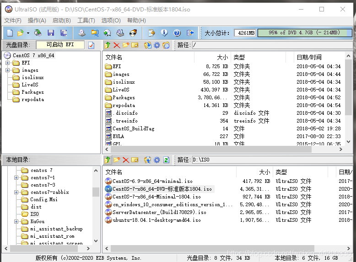This screenshot has height=262, width=356.
Task: Click gear Properties icon in local pane
Action: point(157,160)
